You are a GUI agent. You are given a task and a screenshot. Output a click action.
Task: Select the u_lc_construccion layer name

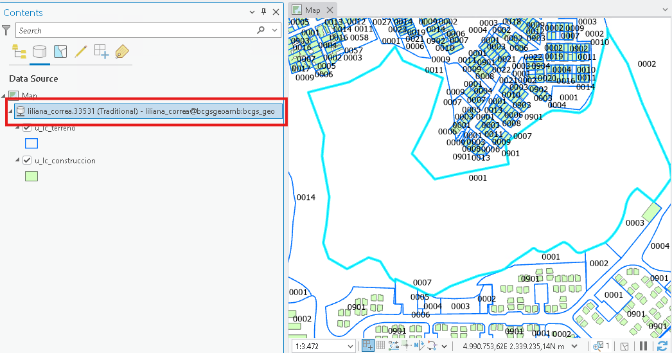65,160
